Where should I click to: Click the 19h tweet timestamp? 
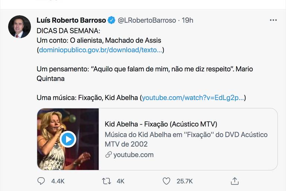pyautogui.click(x=187, y=20)
